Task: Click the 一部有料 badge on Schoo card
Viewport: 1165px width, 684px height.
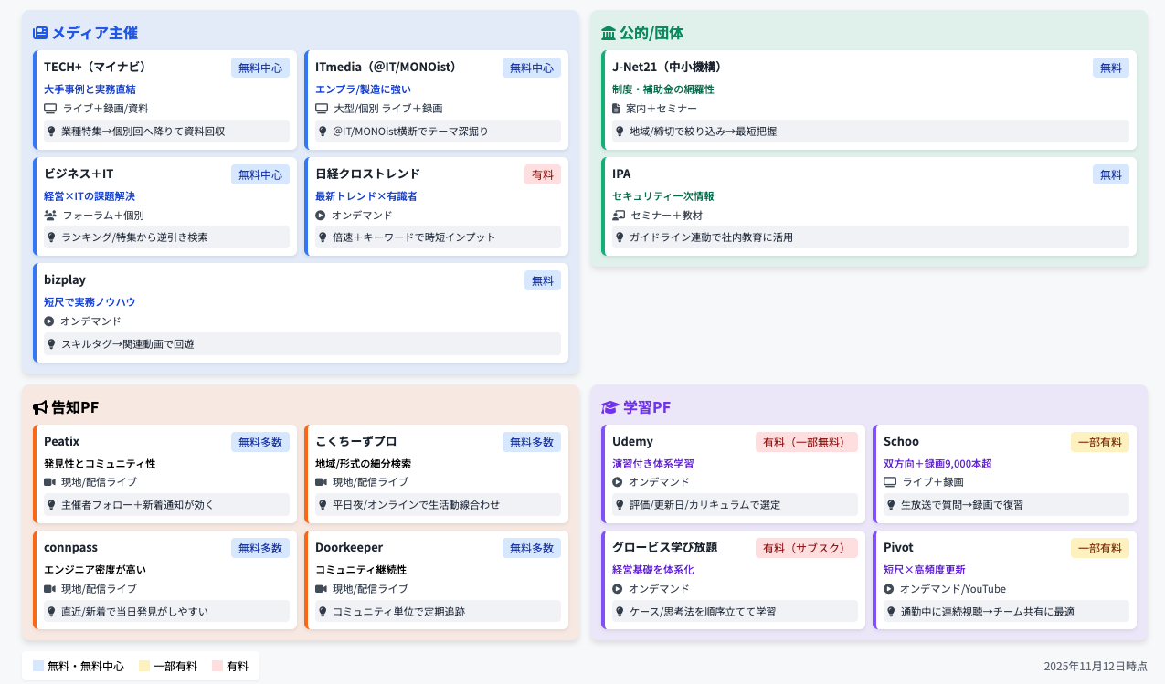Action: click(1099, 442)
